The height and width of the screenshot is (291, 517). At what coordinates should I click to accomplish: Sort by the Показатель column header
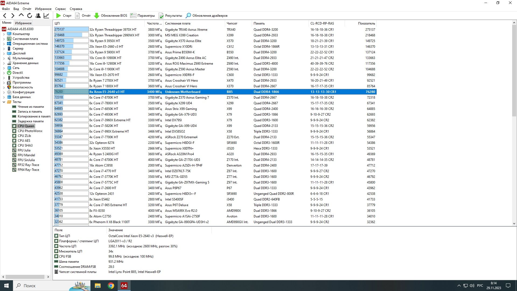coord(360,23)
